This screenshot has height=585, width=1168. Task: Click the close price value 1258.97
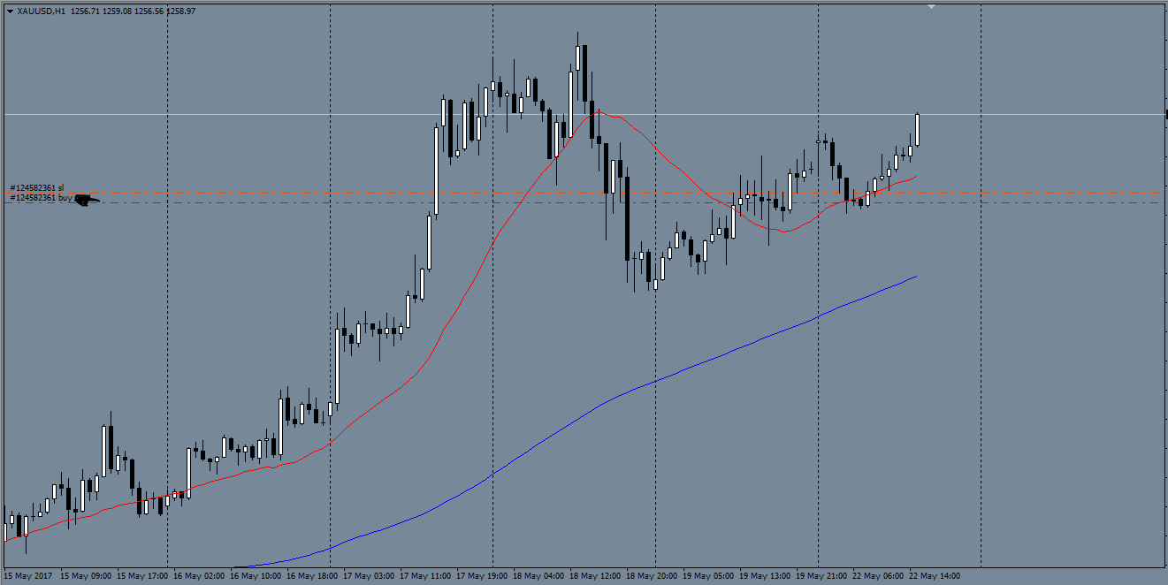181,11
